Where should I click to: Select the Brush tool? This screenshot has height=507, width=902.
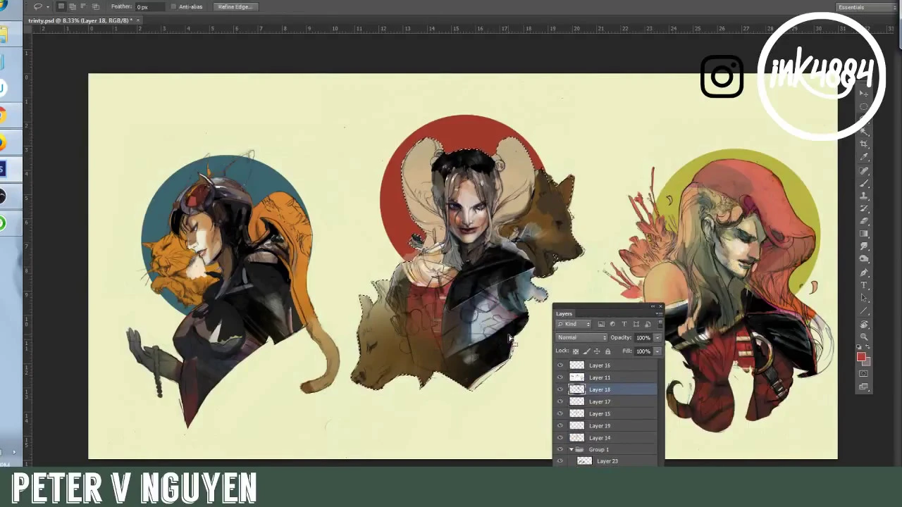864,182
